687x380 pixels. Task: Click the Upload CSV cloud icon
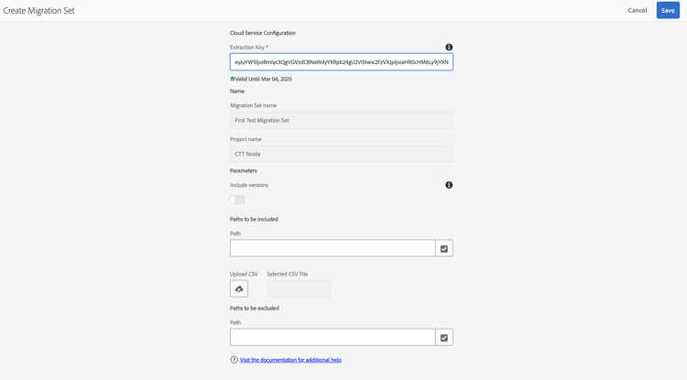click(239, 288)
